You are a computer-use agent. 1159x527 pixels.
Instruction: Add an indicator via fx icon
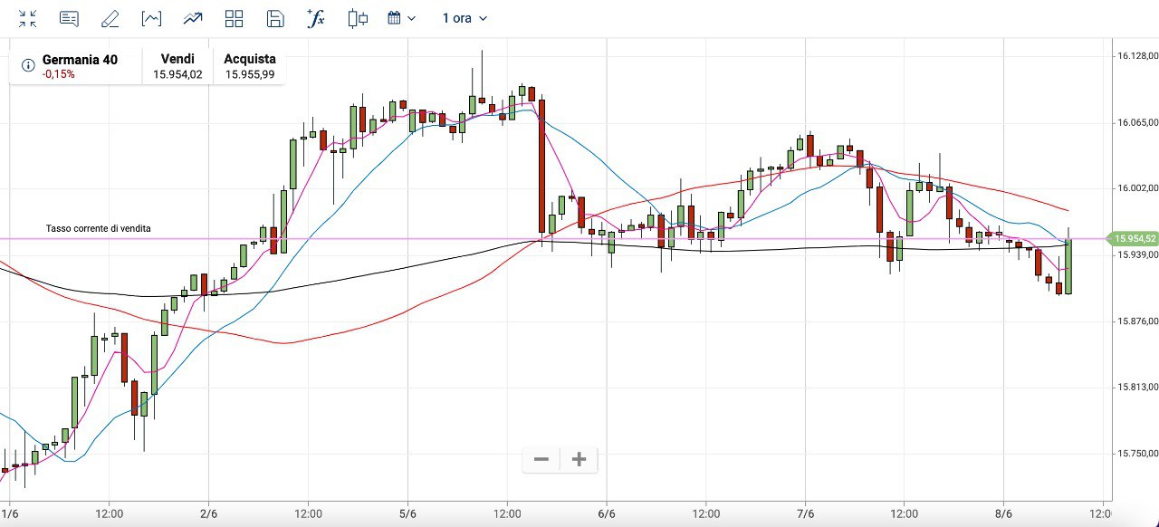pos(316,18)
